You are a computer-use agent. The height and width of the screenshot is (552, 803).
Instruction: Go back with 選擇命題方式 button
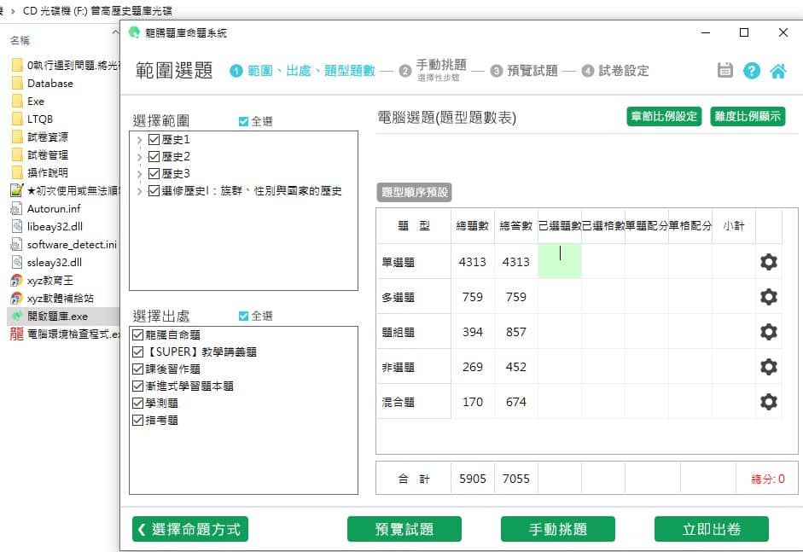(190, 529)
